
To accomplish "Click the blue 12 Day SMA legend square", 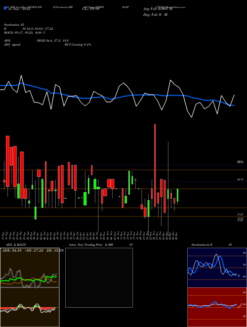I will pyautogui.click(x=5, y=8).
